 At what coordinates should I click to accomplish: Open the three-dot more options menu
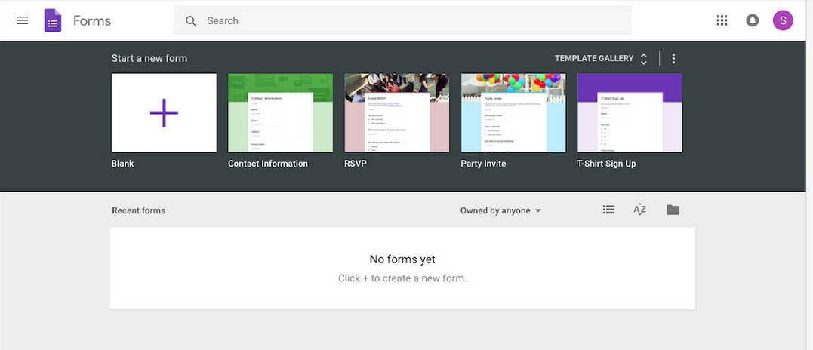tap(674, 58)
